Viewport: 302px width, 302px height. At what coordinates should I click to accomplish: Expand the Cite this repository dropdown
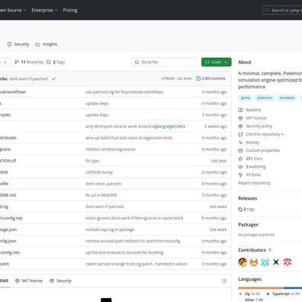pyautogui.click(x=265, y=134)
